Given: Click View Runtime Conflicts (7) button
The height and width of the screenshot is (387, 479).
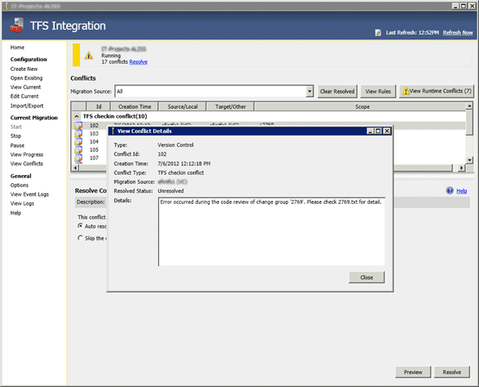Looking at the screenshot, I should pos(436,91).
